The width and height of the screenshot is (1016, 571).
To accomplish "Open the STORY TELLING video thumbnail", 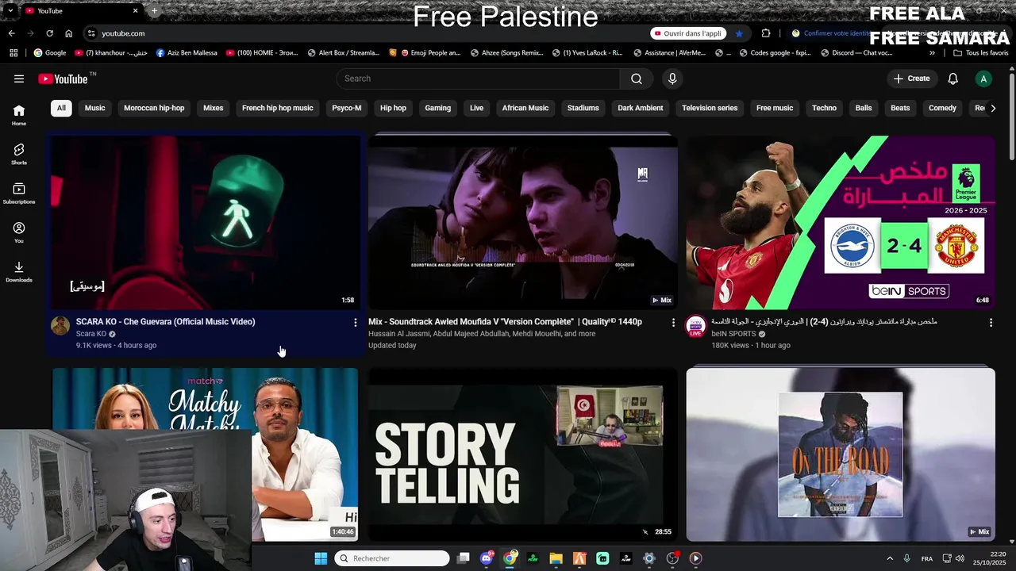I will (523, 453).
